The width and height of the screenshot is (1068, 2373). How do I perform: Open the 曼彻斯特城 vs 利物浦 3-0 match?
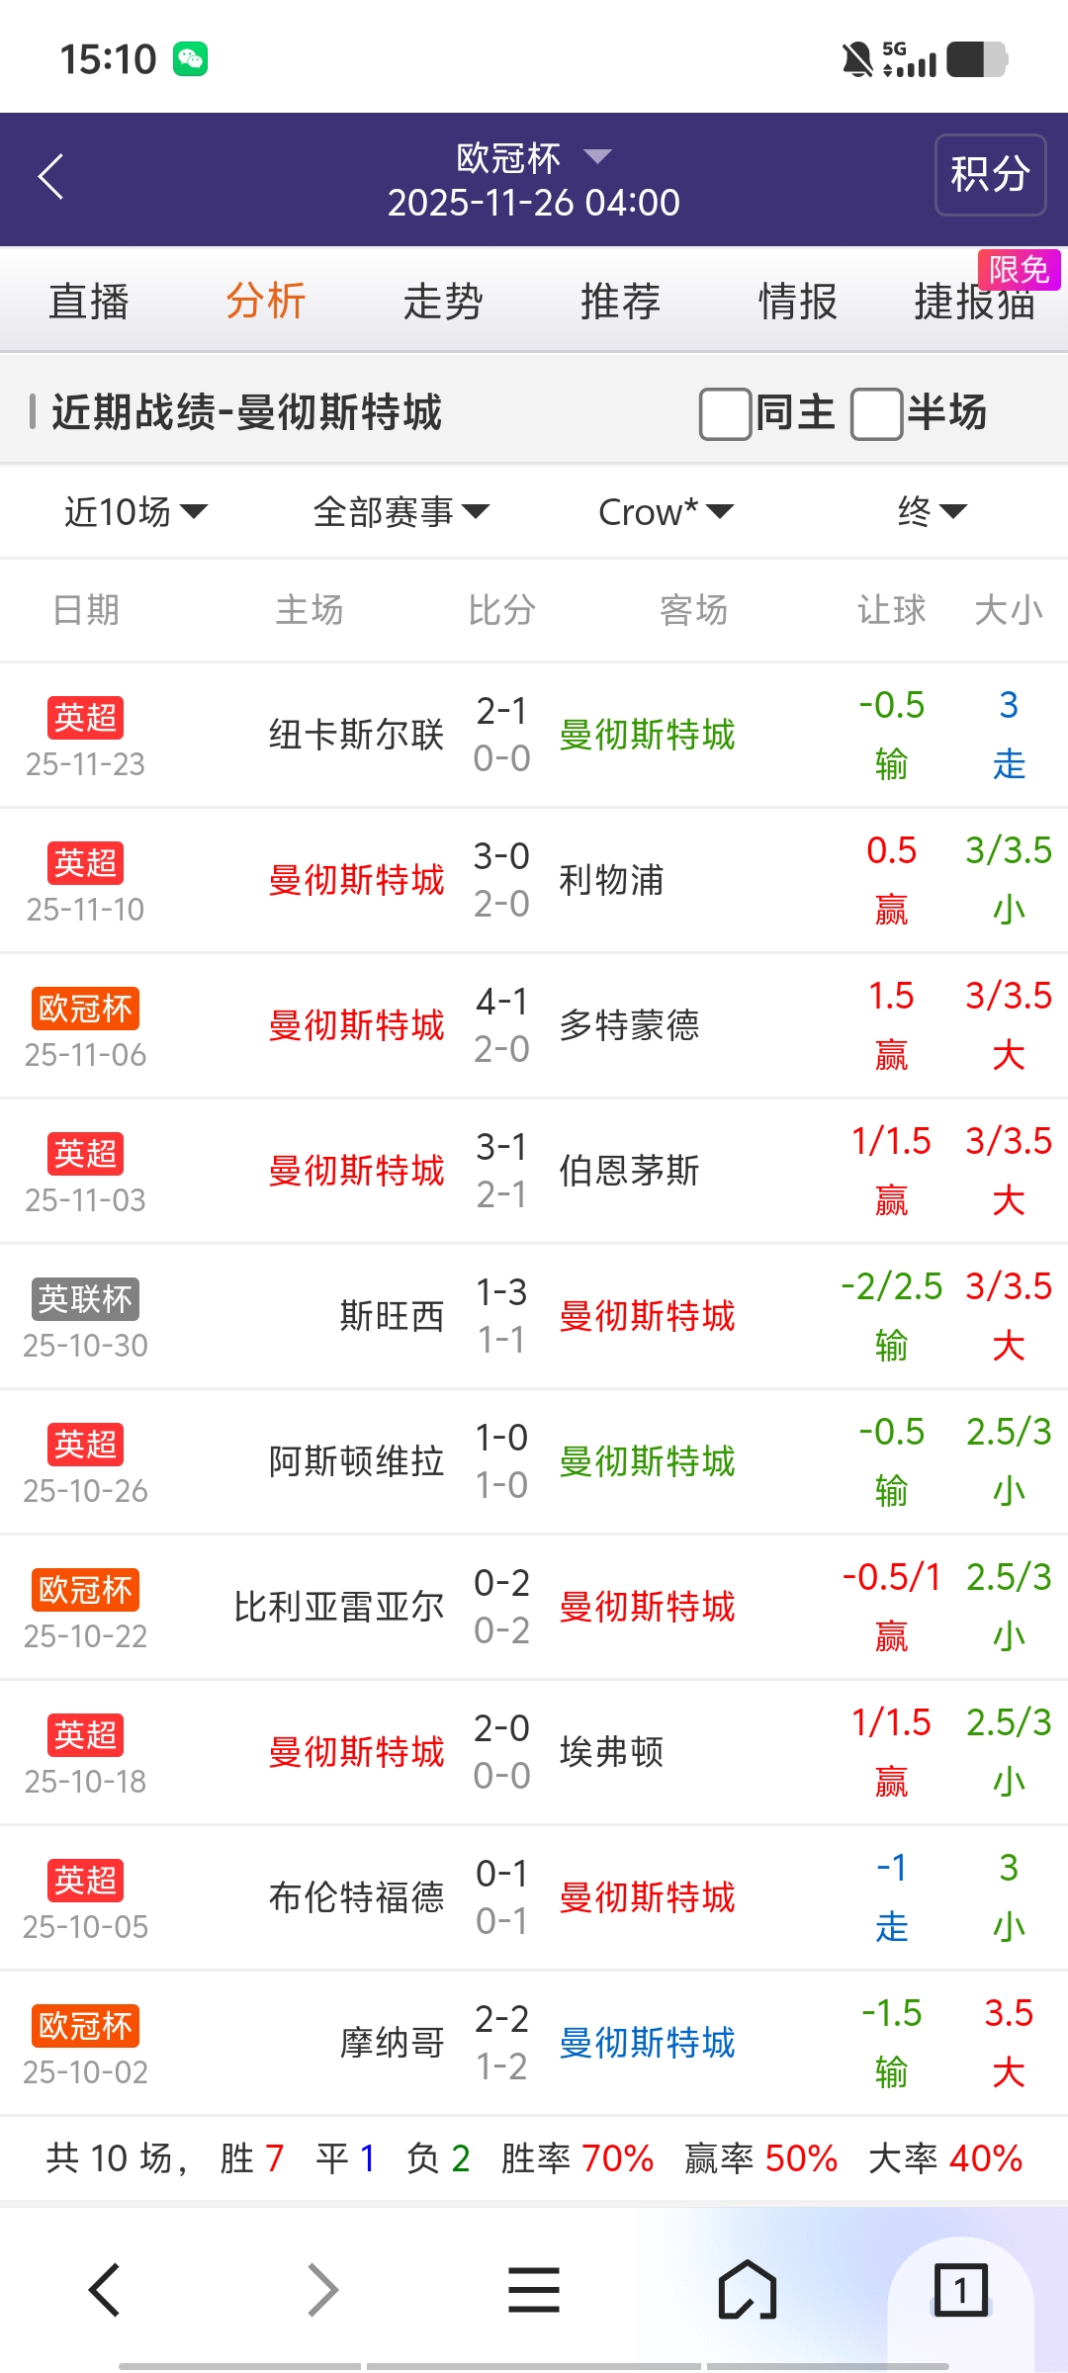click(x=501, y=880)
